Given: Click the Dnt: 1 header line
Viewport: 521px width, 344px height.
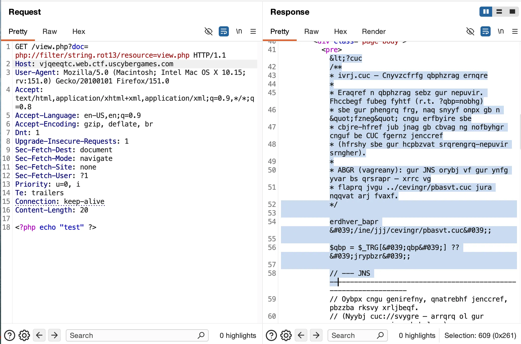Looking at the screenshot, I should (27, 133).
